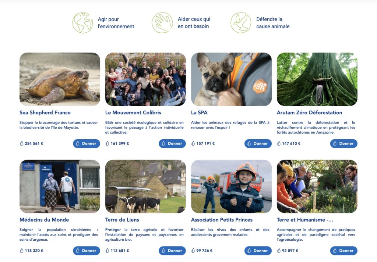The width and height of the screenshot is (377, 262).
Task: Click the drop icon next to 161 399 €
Action: point(108,143)
